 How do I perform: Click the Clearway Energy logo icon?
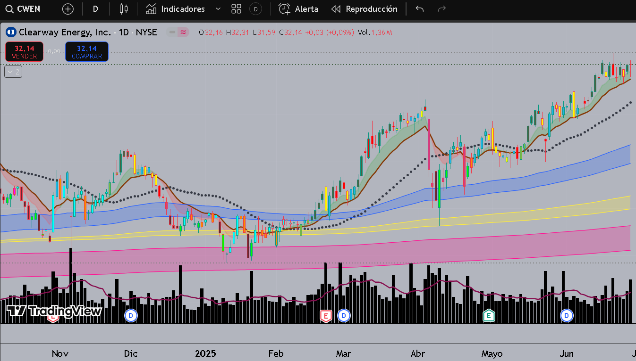pyautogui.click(x=10, y=33)
